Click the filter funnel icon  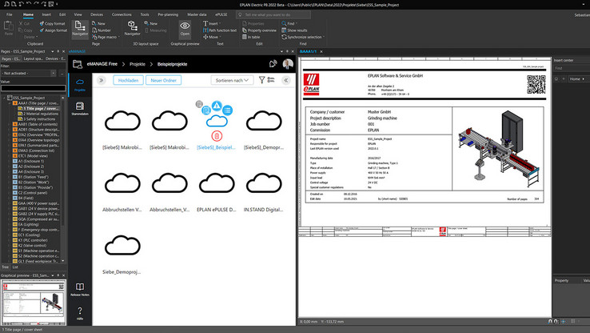263,80
